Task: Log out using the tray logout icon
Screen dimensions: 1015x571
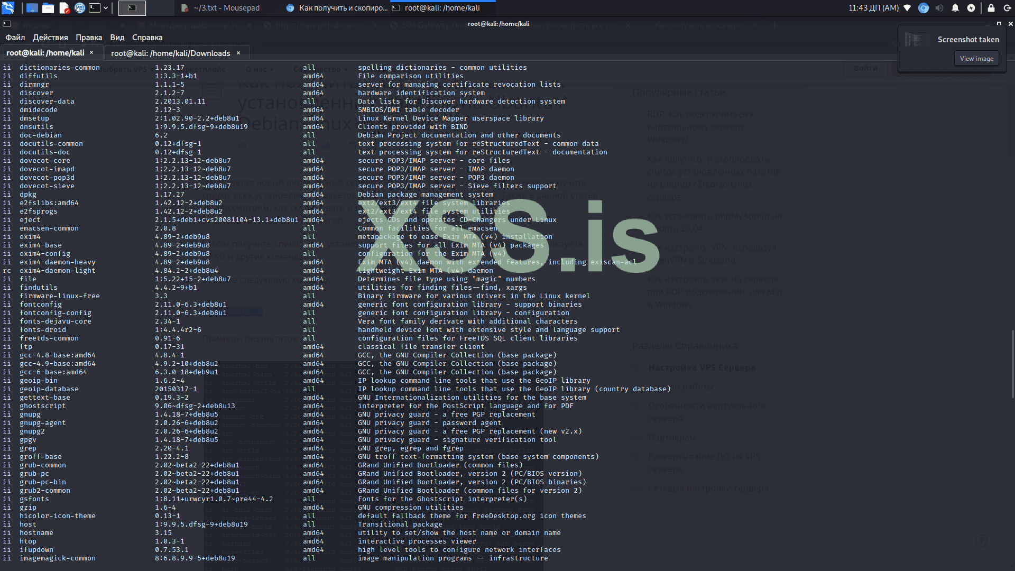Action: coord(1008,8)
